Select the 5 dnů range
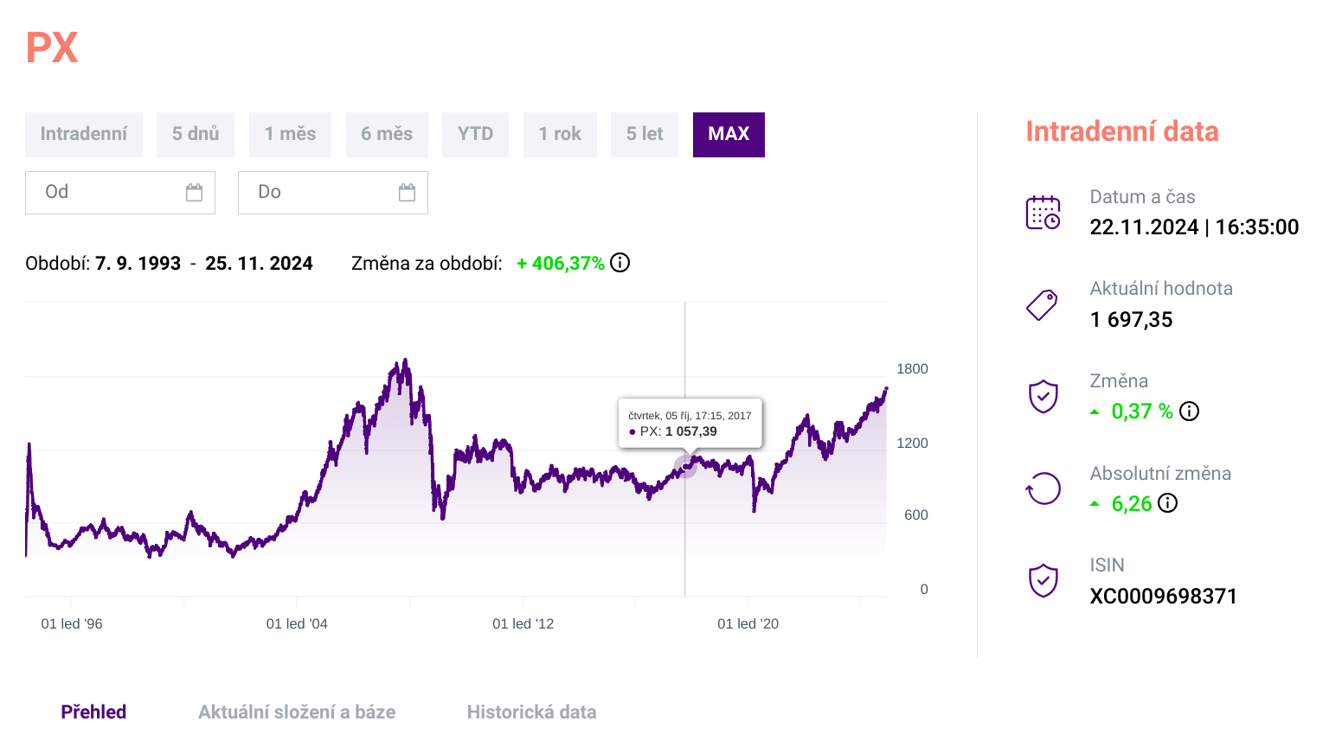This screenshot has width=1329, height=747. pos(196,135)
